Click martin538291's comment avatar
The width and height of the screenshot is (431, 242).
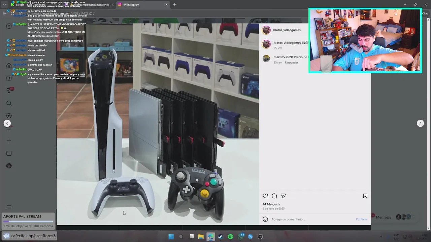tap(266, 58)
